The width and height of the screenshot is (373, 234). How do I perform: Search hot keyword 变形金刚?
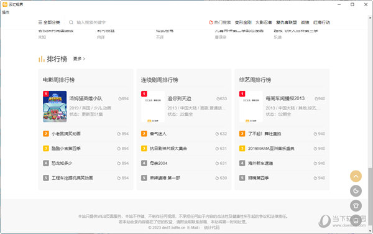coord(243,22)
